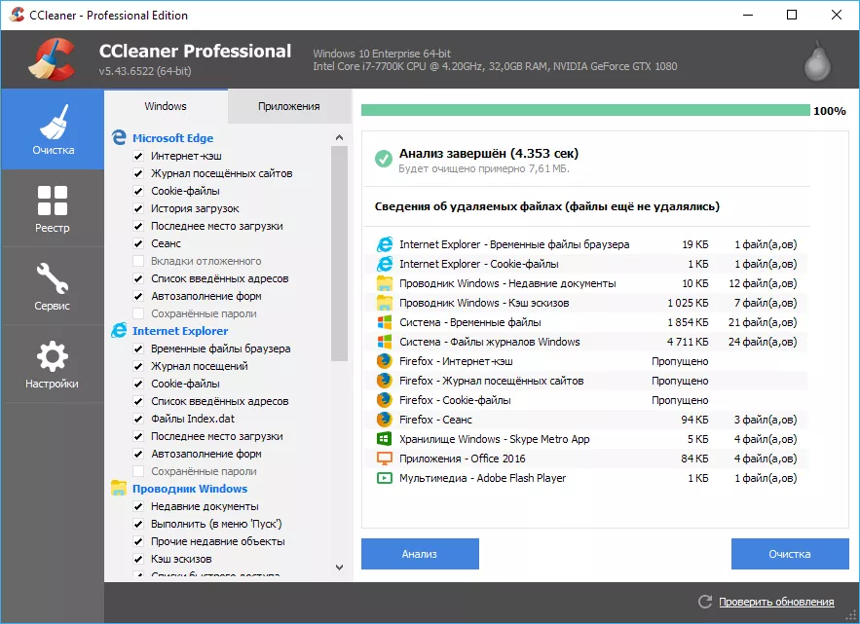The width and height of the screenshot is (860, 624).
Task: Collapse the Проводник Windows group header
Action: 189,489
